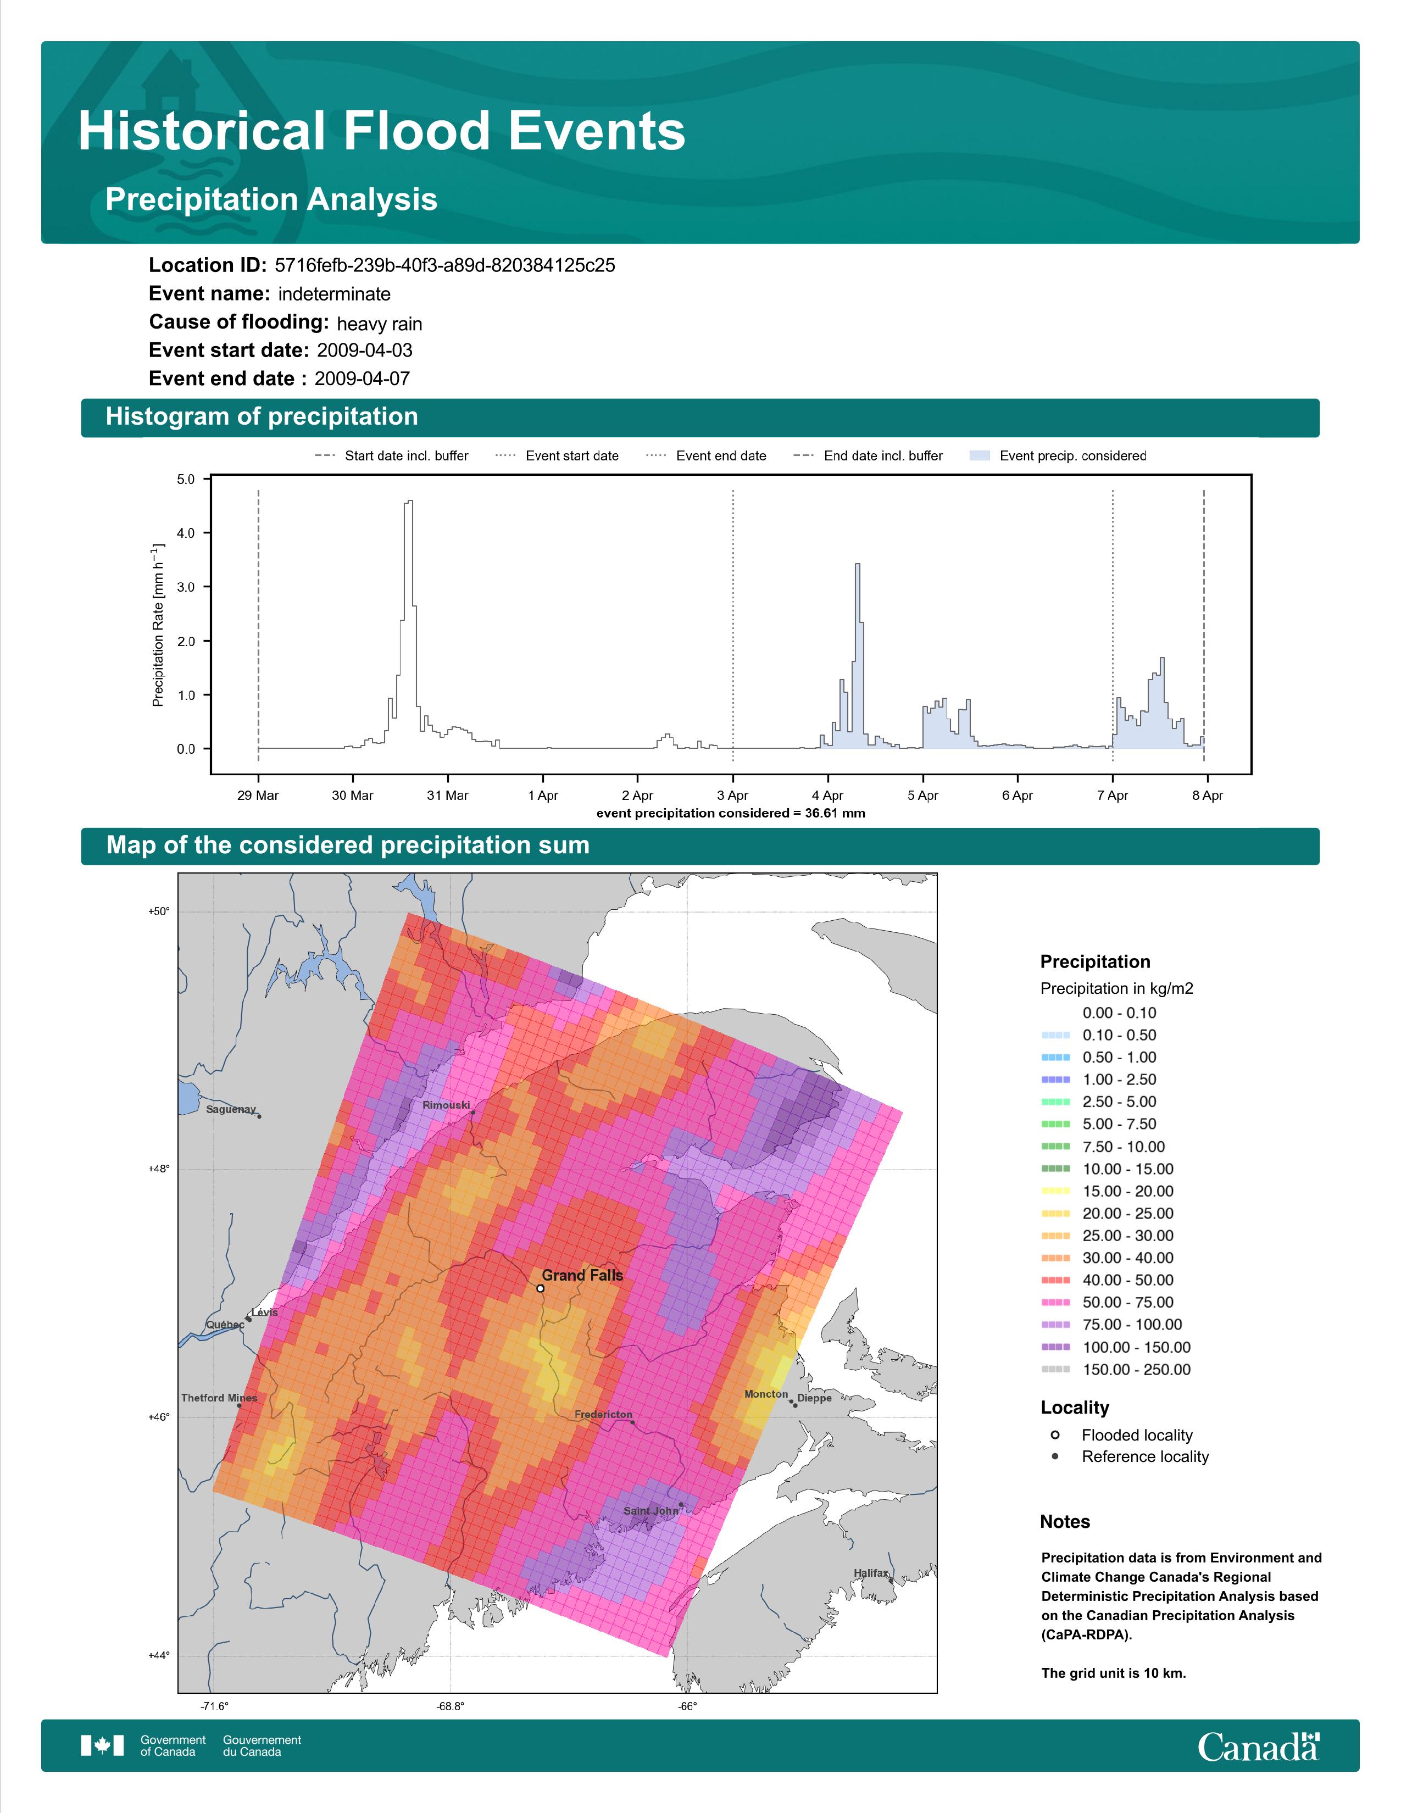This screenshot has height=1813, width=1401.
Task: Click the 15.00 - 20.00 legend swatch
Action: tap(1056, 1191)
